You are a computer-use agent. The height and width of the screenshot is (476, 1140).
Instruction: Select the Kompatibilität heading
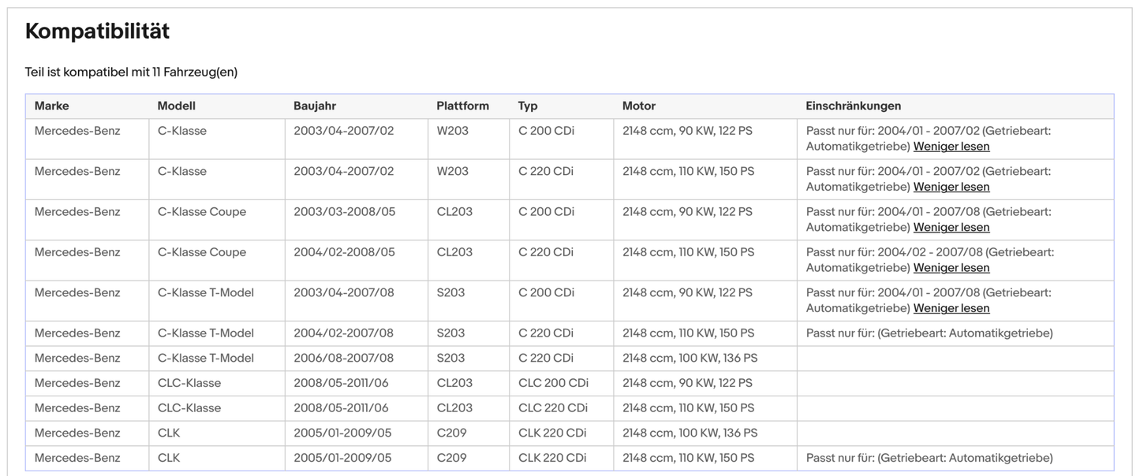[96, 31]
